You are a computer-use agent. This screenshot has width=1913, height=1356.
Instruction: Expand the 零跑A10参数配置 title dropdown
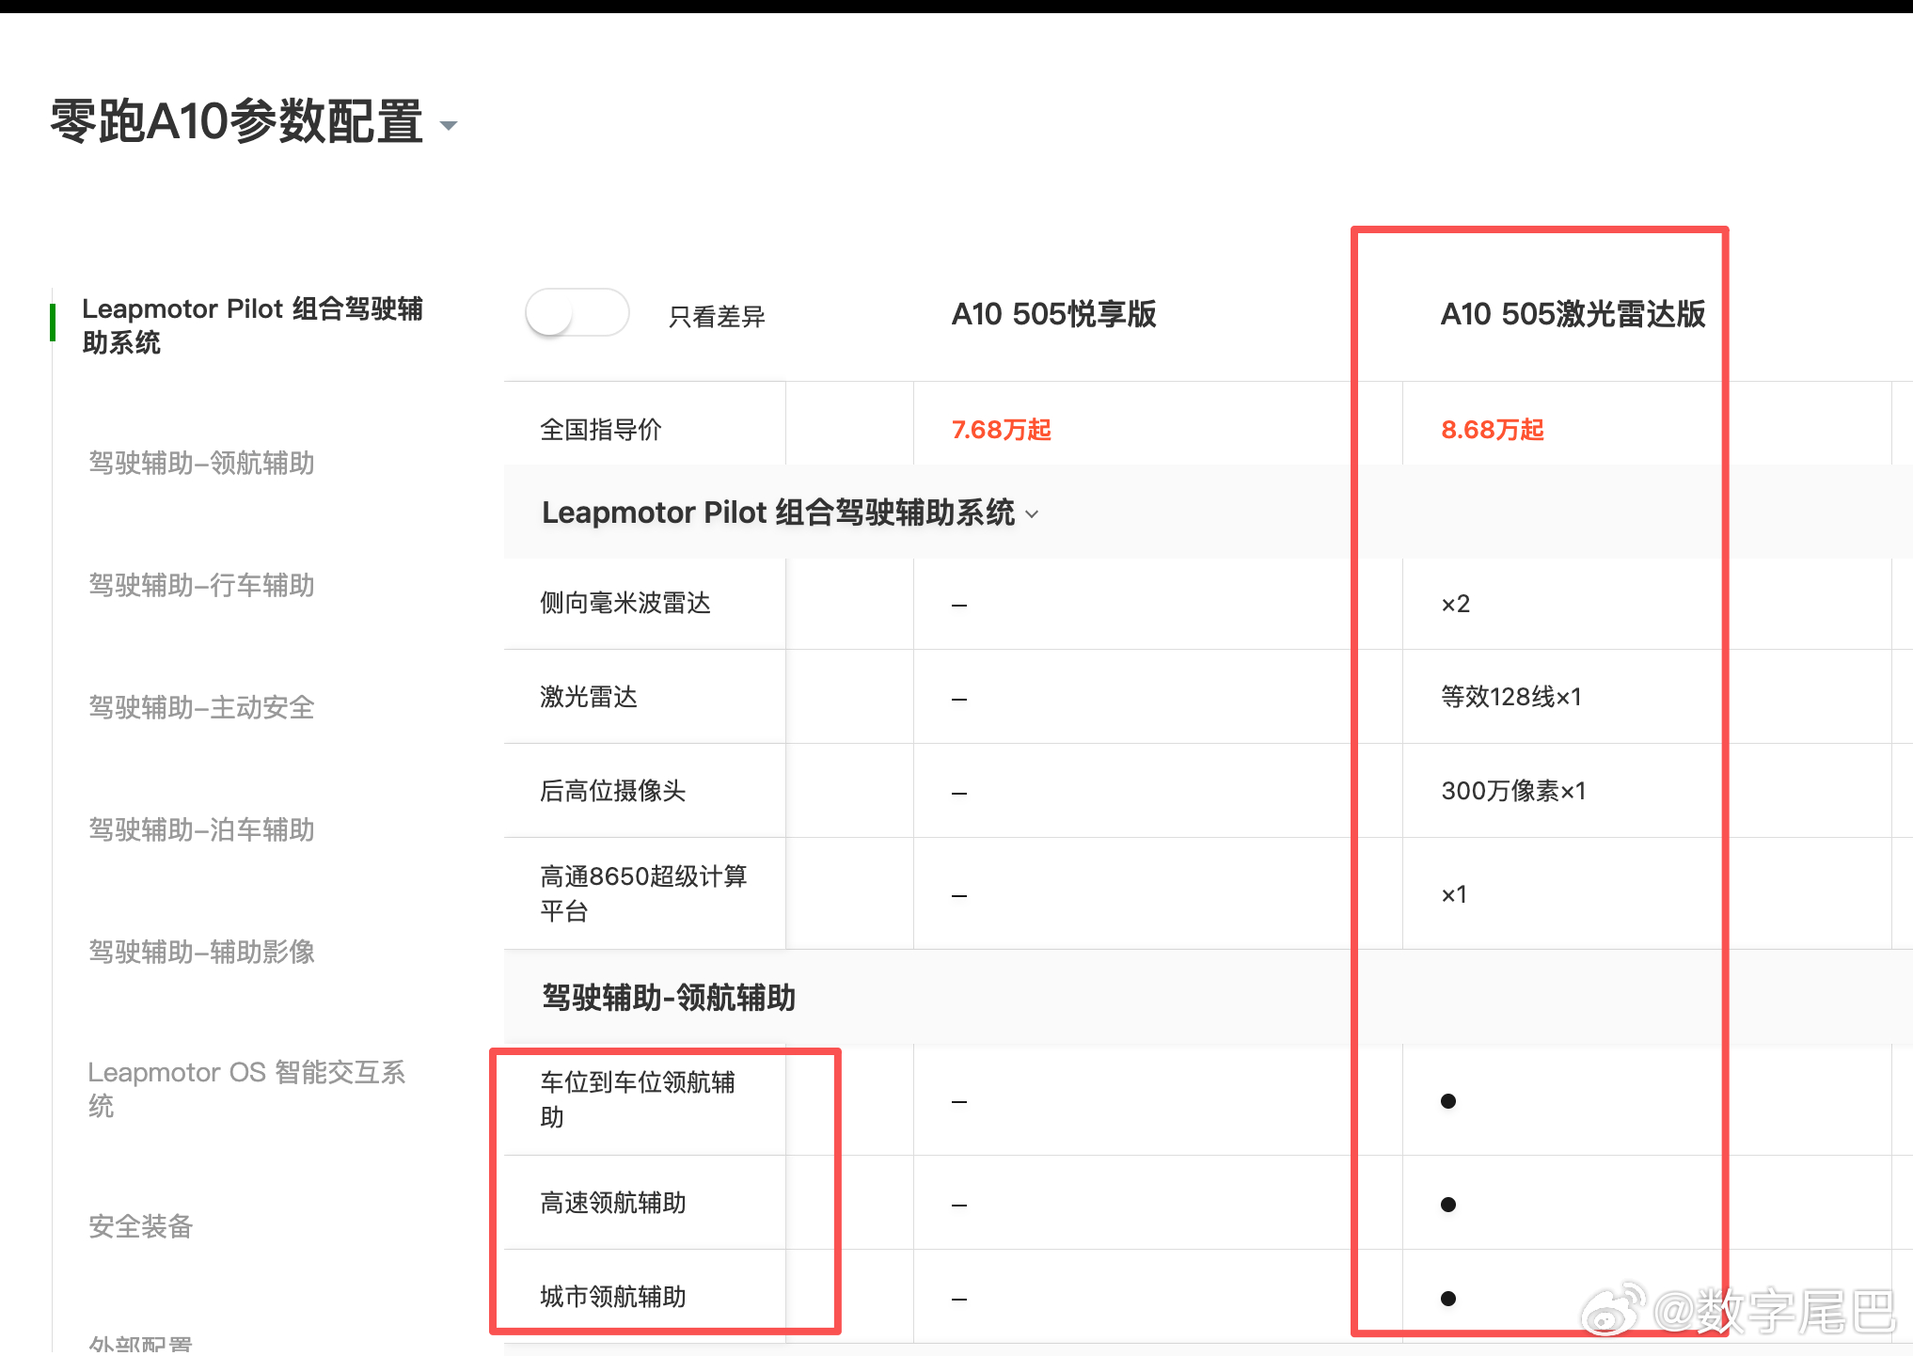(449, 125)
